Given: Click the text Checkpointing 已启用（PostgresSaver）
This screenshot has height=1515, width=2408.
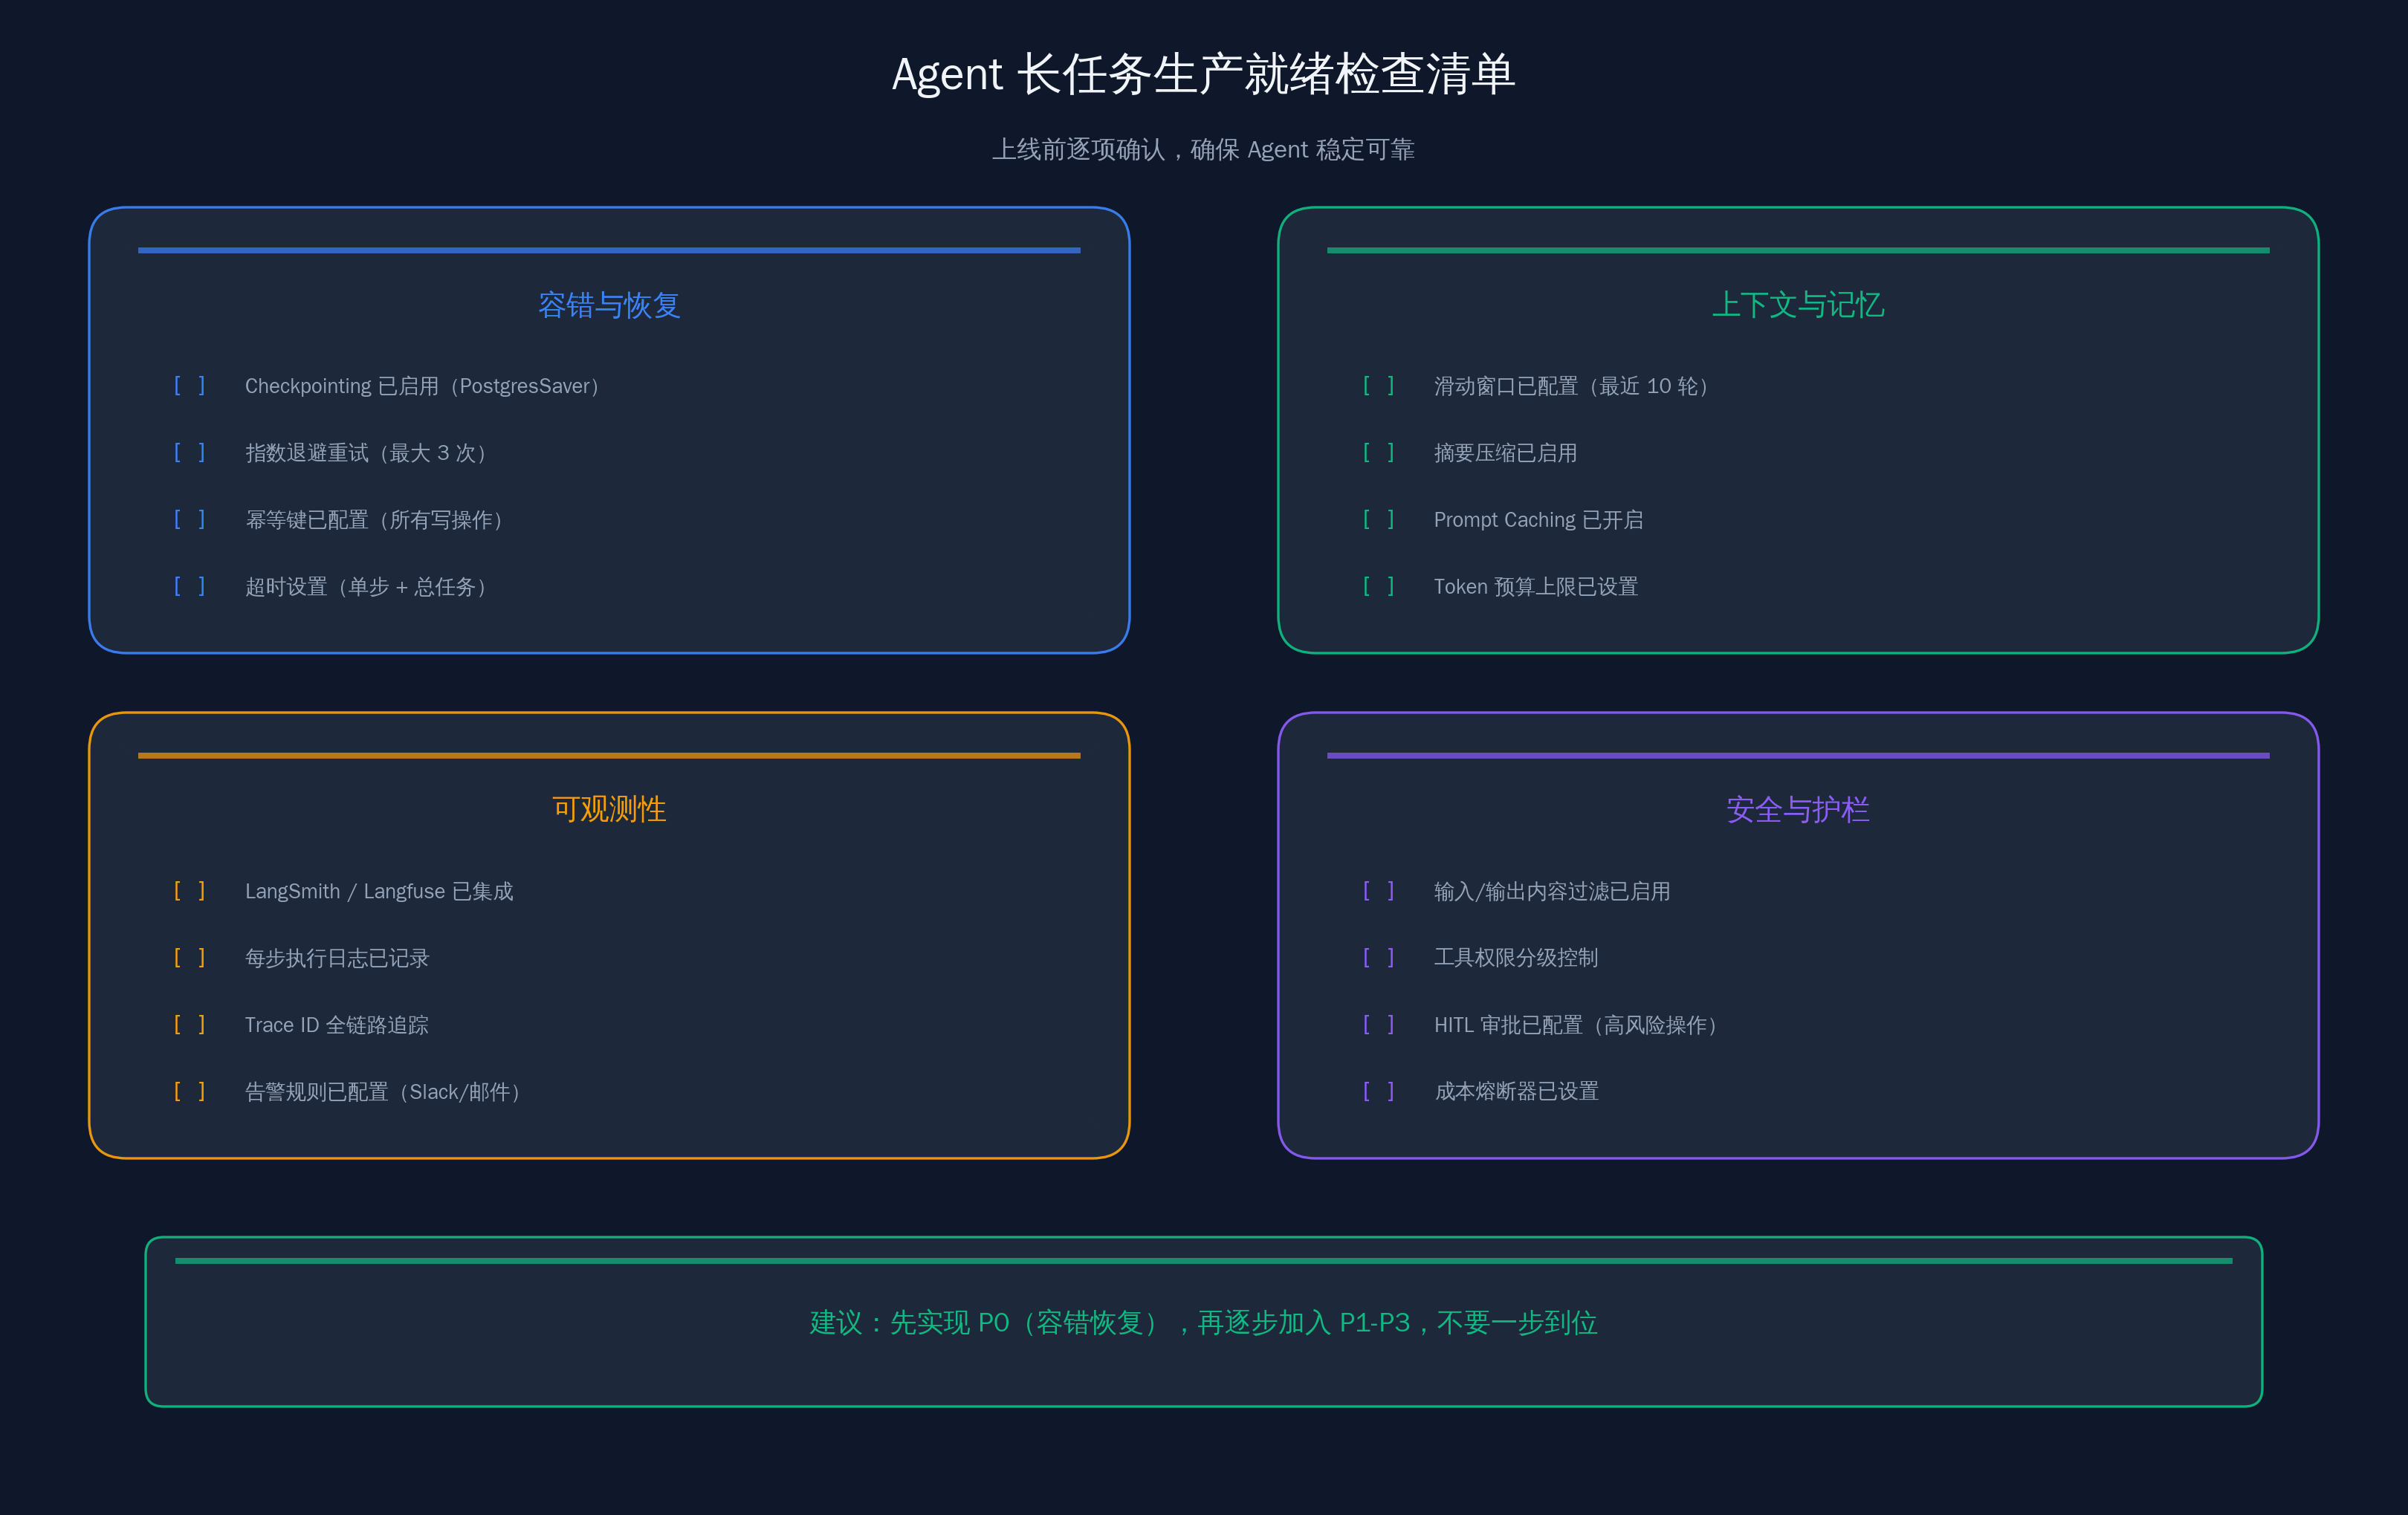Looking at the screenshot, I should click(x=422, y=386).
